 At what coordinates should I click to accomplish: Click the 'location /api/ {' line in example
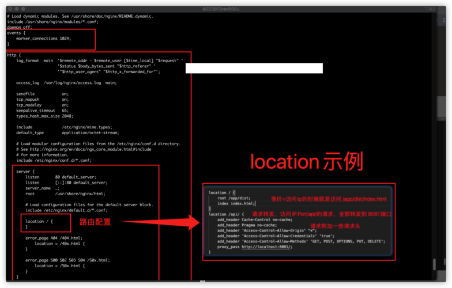(226, 214)
